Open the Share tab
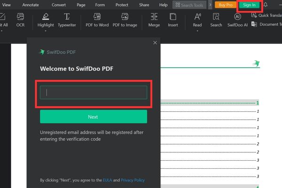Image resolution: width=282 pixels, height=188 pixels. (144, 5)
